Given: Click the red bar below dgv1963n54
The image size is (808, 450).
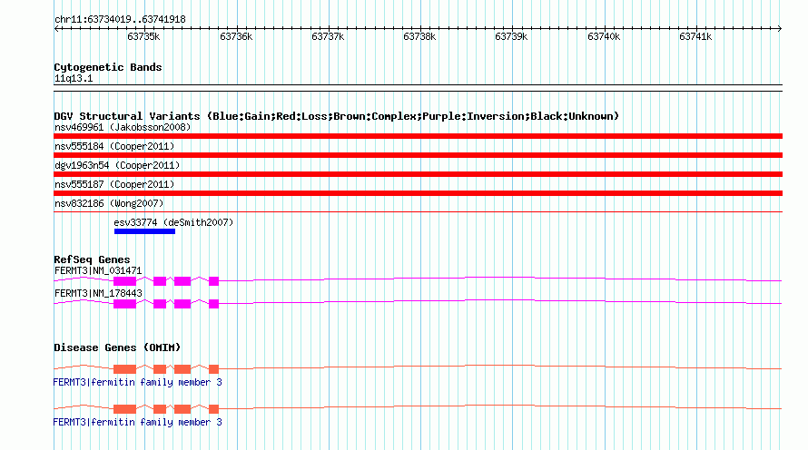Looking at the screenshot, I should click(x=418, y=174).
